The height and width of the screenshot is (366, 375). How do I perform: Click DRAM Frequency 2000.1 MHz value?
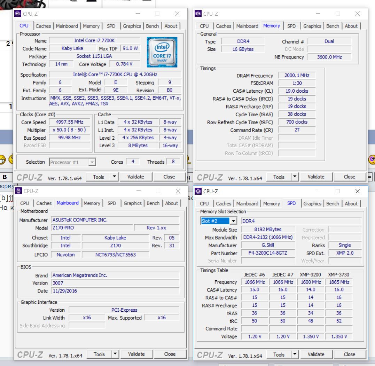tap(297, 75)
